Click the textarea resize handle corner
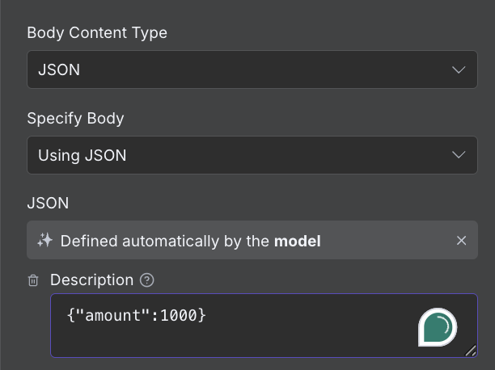The image size is (495, 370). pyautogui.click(x=470, y=351)
